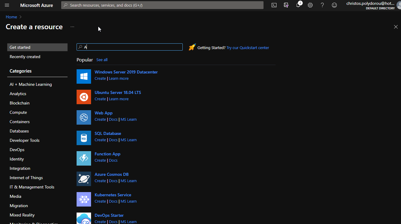This screenshot has width=401, height=224.
Task: Go to Home breadcrumb
Action: (11, 17)
